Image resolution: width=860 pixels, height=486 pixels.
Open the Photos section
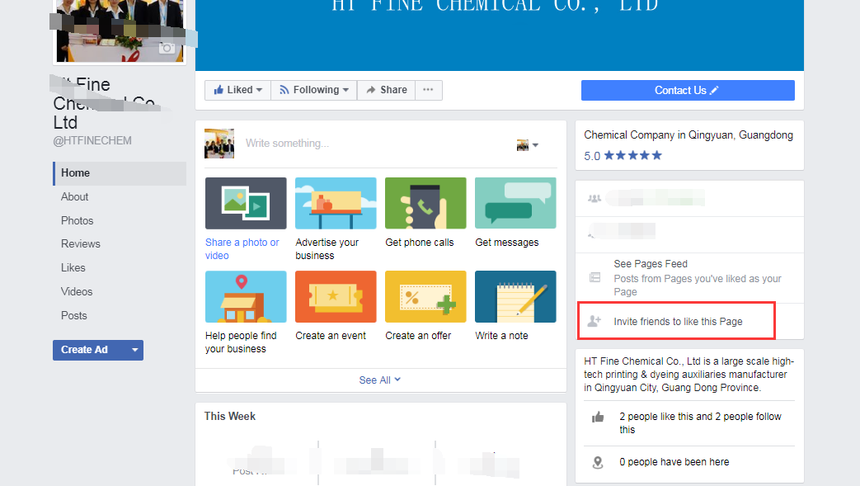[78, 221]
